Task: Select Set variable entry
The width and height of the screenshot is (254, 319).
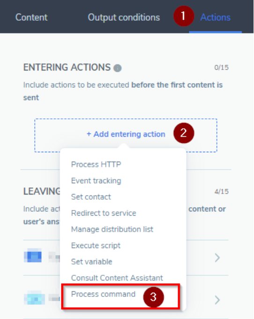Action: 91,262
